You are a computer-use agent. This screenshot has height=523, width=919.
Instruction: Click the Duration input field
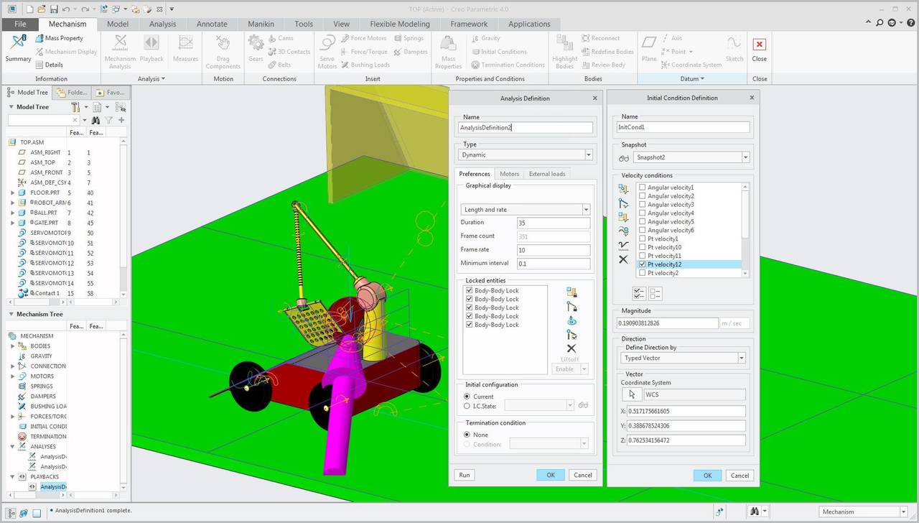[x=553, y=223]
